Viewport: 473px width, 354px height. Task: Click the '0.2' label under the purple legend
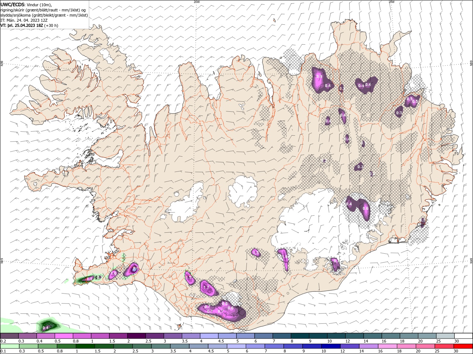pos(3,341)
